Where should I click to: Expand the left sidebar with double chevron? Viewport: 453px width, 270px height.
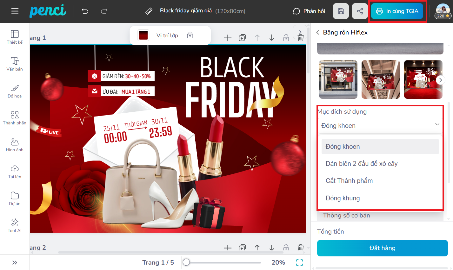coord(15,262)
